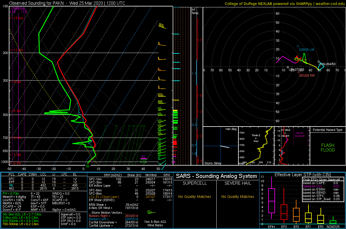Click the SHIP = 0.0 parameter

pyautogui.click(x=69, y=224)
